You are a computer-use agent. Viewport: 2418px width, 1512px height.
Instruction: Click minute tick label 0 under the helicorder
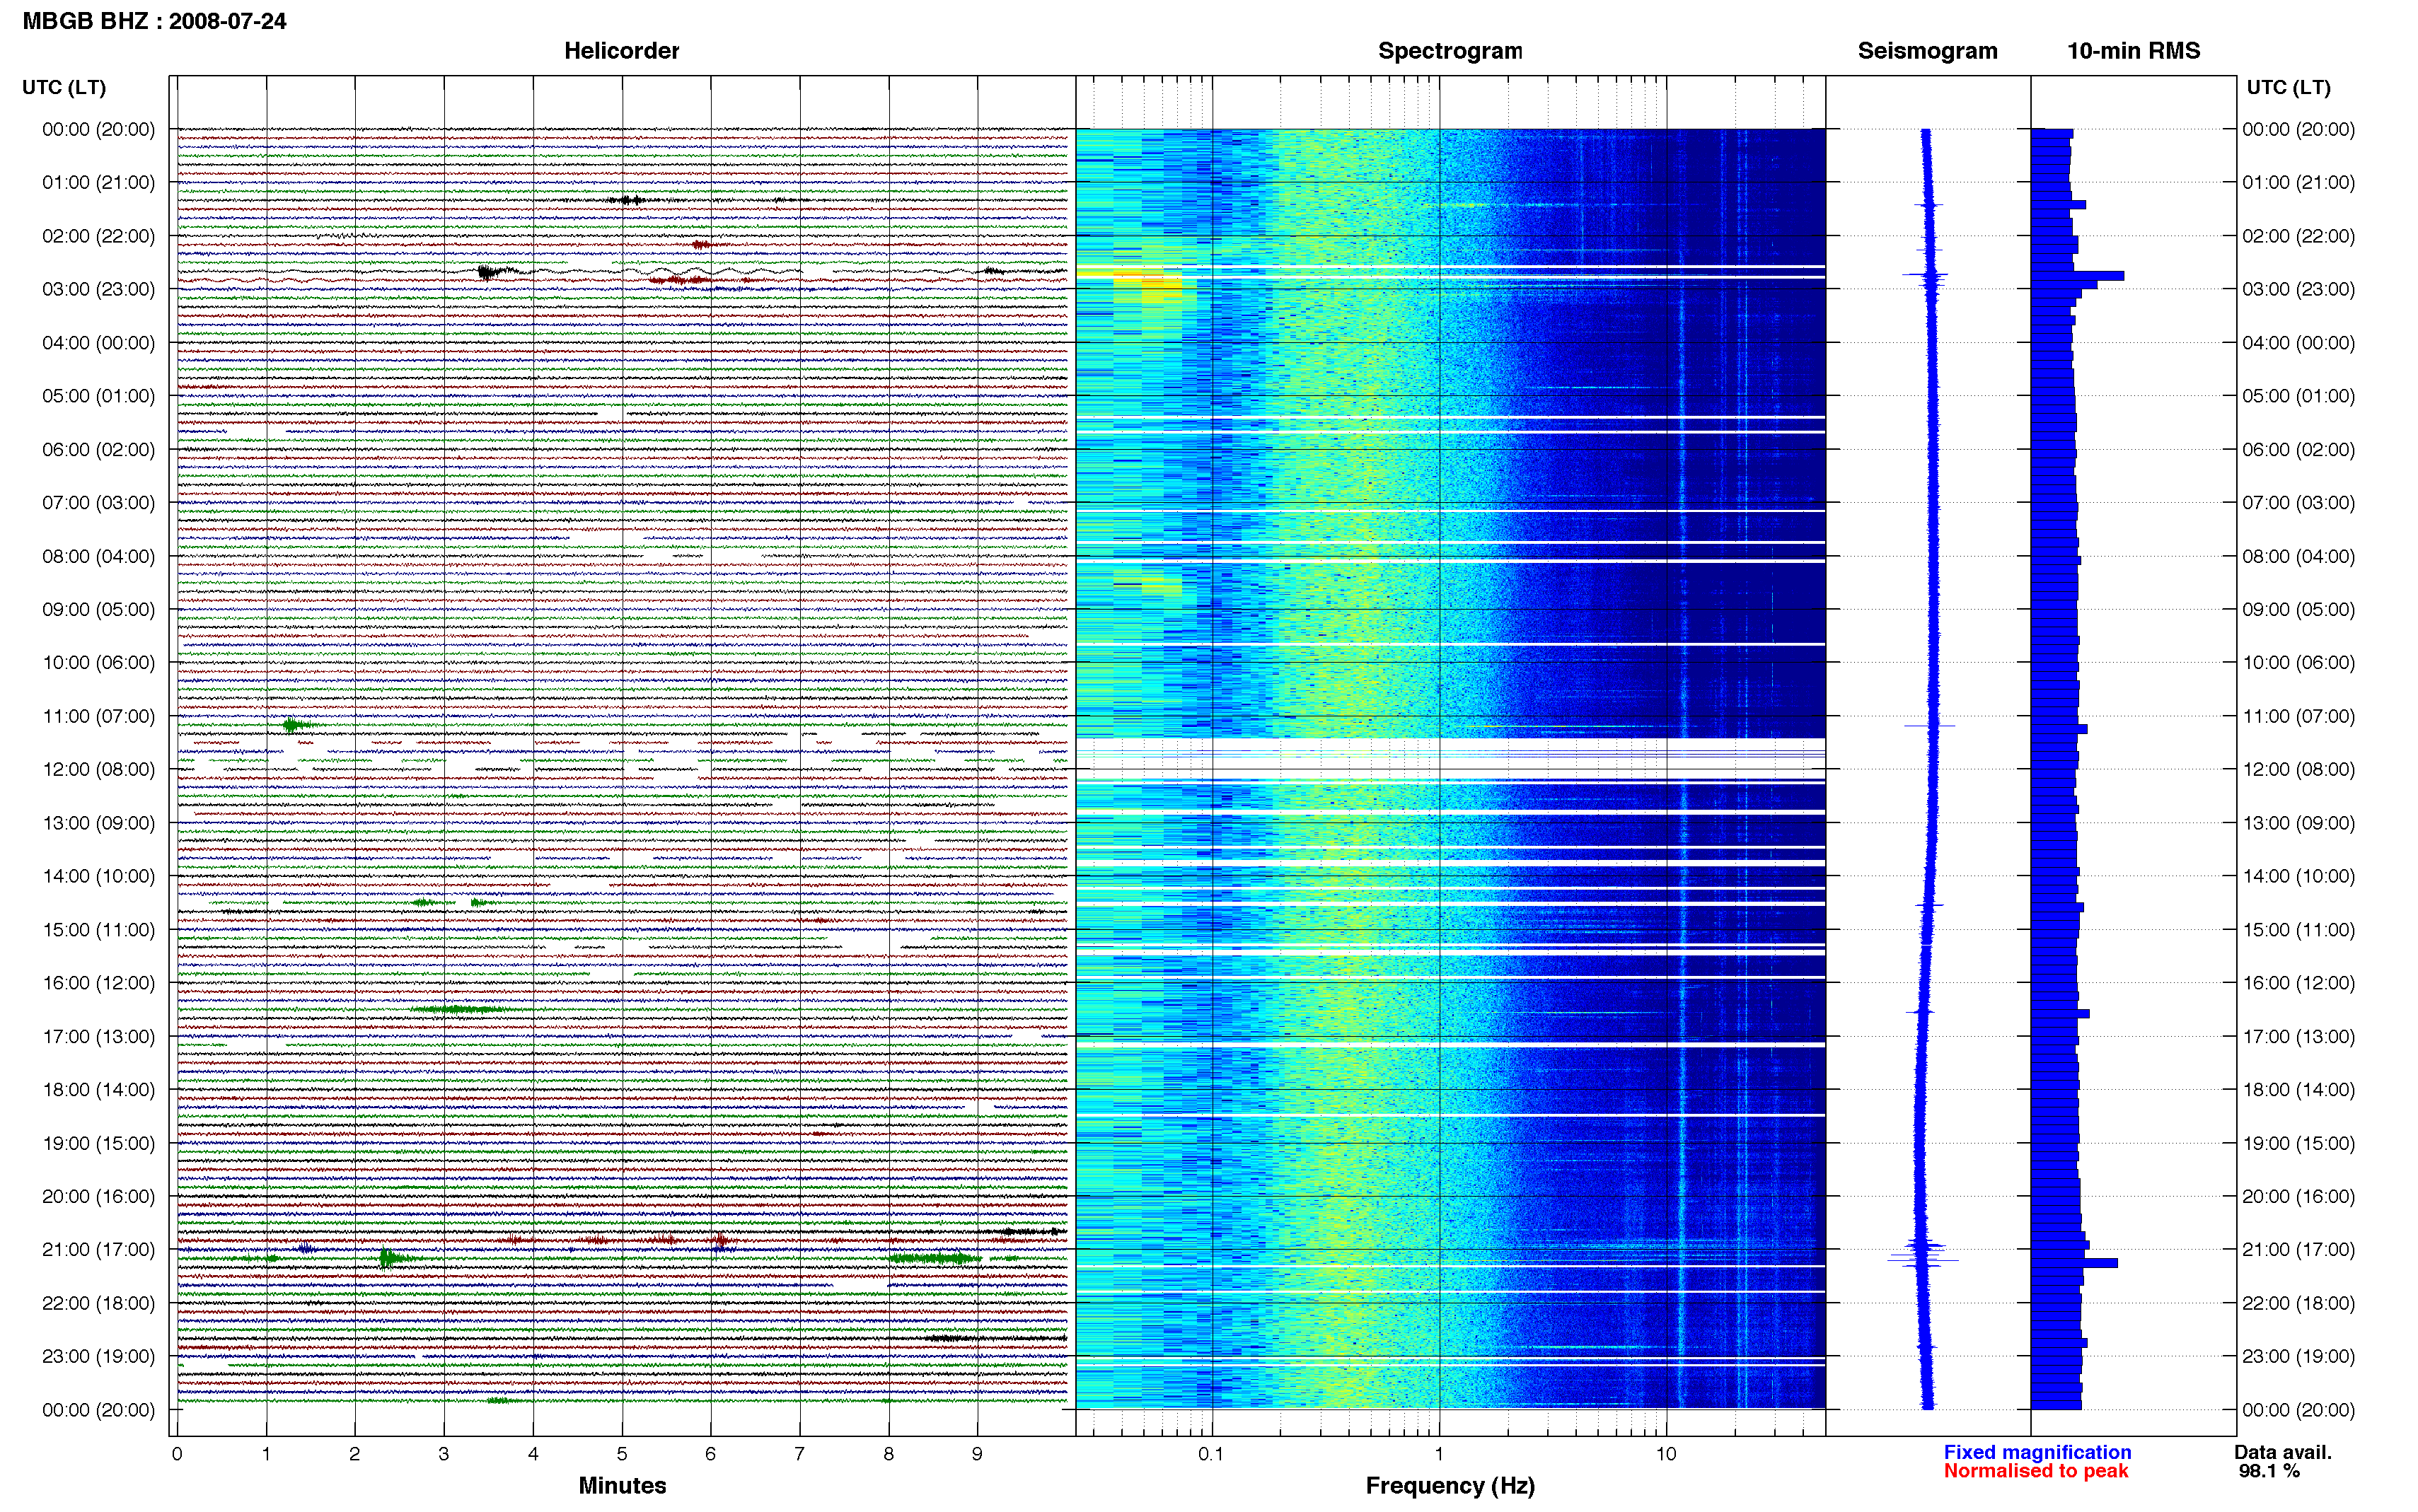(x=177, y=1454)
